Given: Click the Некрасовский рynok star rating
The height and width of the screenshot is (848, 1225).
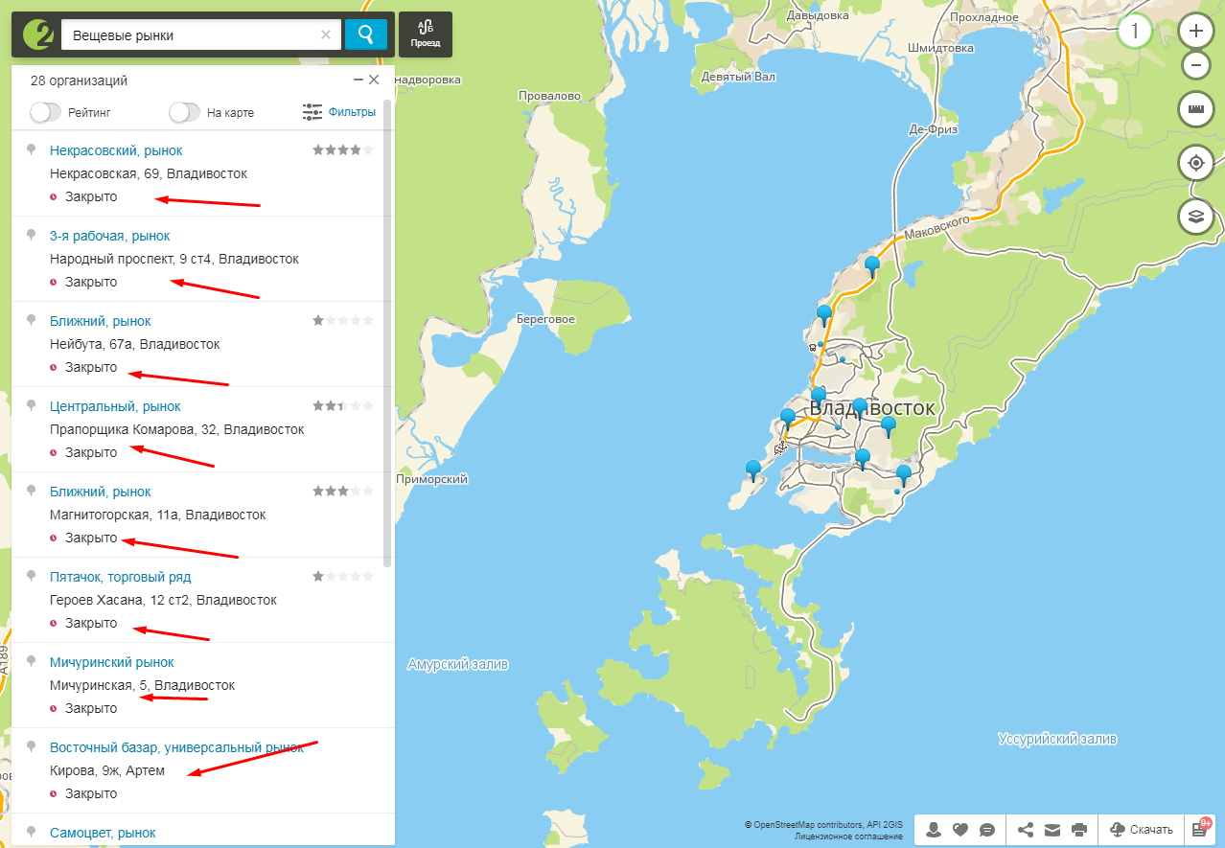Looking at the screenshot, I should point(342,149).
